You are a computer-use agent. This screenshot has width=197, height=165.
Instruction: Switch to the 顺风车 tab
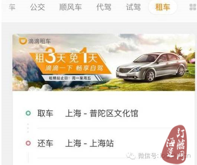[71, 7]
